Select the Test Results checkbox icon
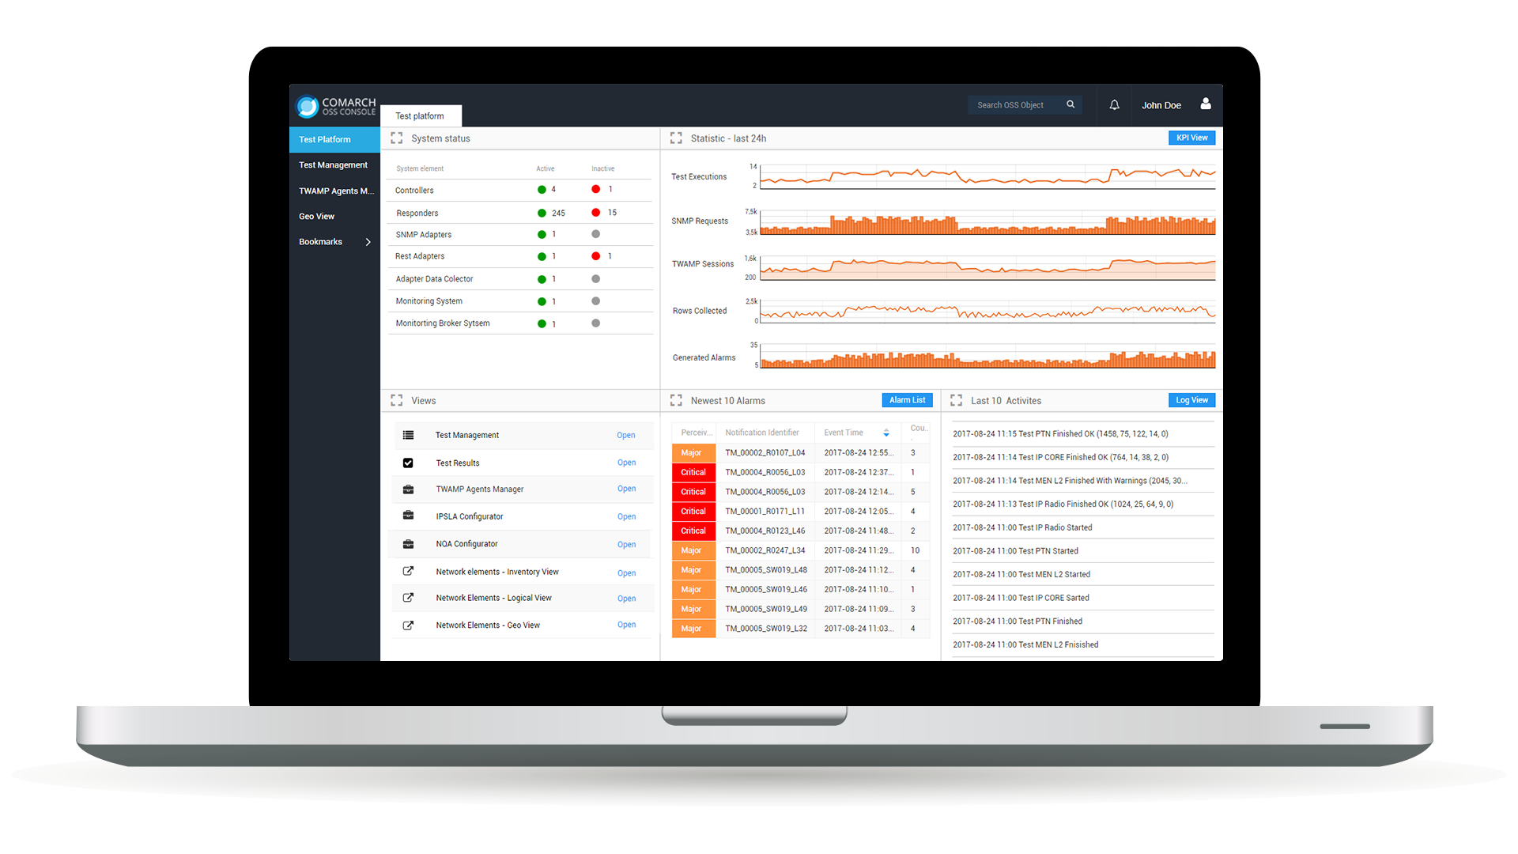Screen dimensions: 1518x854 (x=408, y=463)
